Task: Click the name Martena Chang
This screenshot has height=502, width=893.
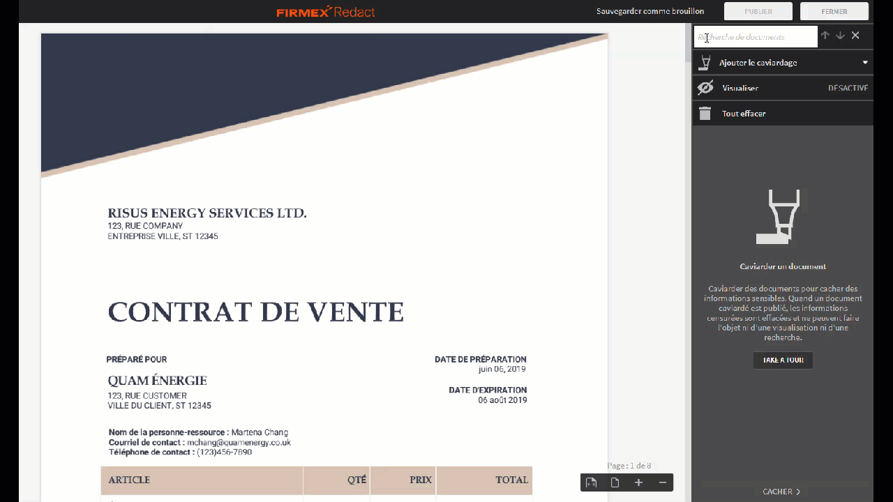Action: (x=260, y=432)
